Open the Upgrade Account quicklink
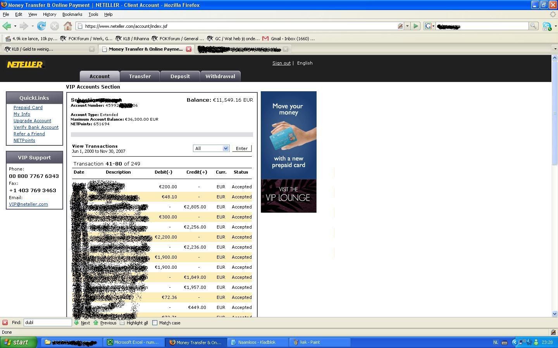This screenshot has height=348, width=558. [x=32, y=121]
